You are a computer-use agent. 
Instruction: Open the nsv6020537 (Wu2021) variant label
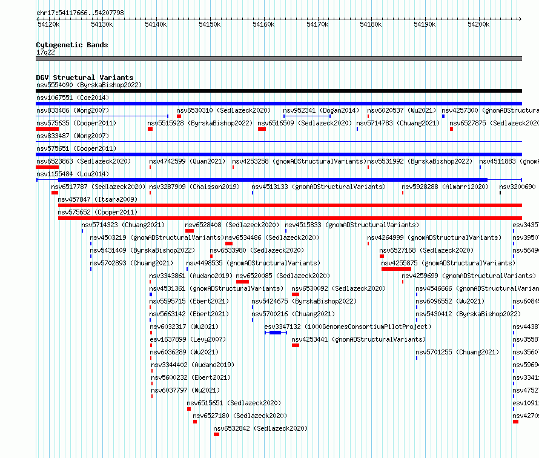tap(402, 110)
